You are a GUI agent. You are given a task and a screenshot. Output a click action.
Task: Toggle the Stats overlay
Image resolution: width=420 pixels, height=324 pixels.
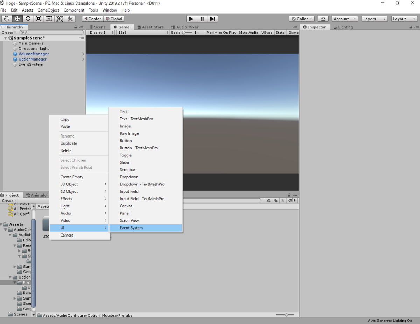280,32
